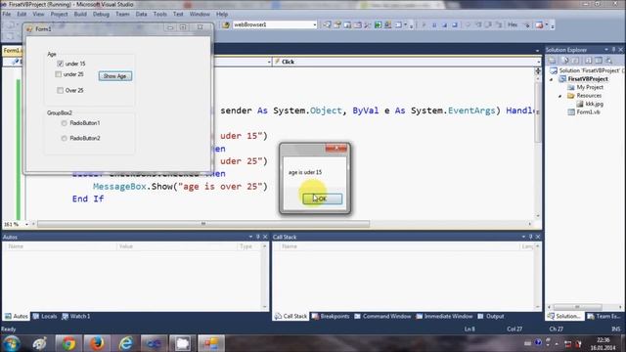Viewport: 626px width, 352px height.
Task: Close the 'age is uder 15' message box
Action: [x=336, y=148]
